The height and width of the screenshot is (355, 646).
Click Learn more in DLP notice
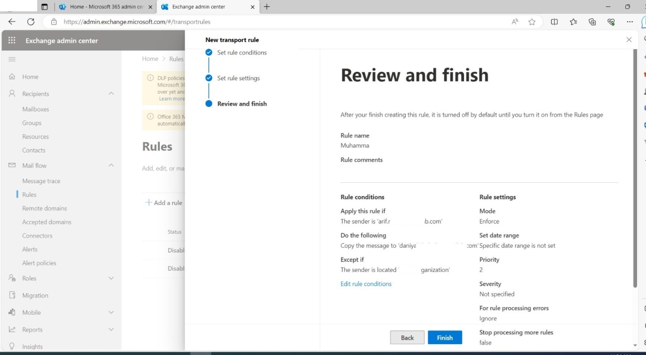pyautogui.click(x=172, y=99)
